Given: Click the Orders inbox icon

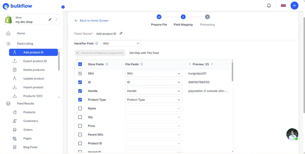Looking at the screenshot, I should coord(14,130).
